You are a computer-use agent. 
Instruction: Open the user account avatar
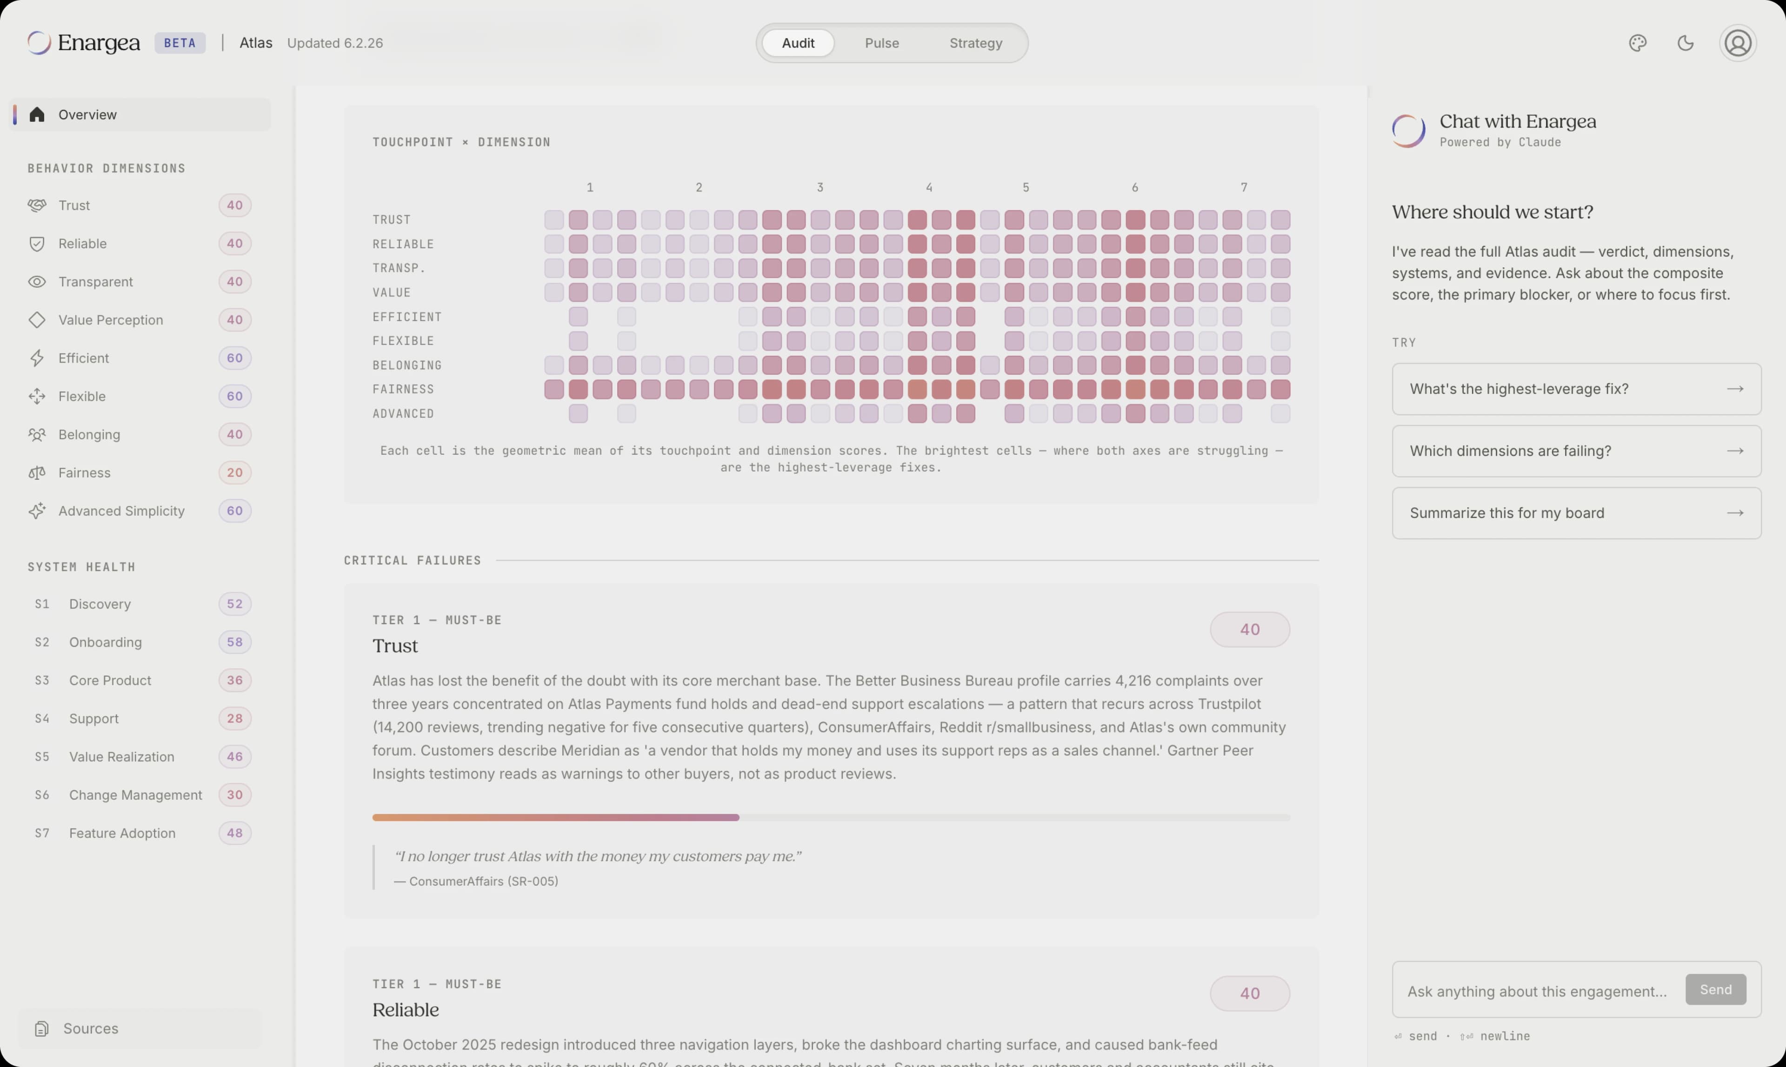[1738, 43]
